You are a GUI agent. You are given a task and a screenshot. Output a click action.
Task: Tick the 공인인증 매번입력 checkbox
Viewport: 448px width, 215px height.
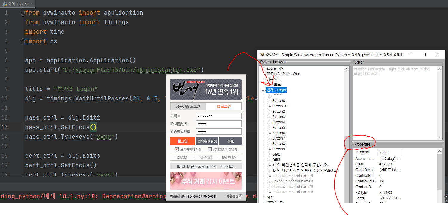pyautogui.click(x=210, y=149)
